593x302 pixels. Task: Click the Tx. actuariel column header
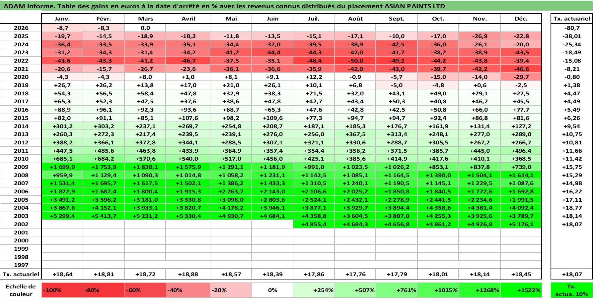572,19
